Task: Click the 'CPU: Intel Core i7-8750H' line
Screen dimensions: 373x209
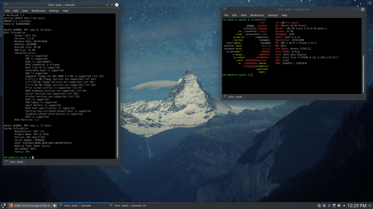Action: [307, 57]
